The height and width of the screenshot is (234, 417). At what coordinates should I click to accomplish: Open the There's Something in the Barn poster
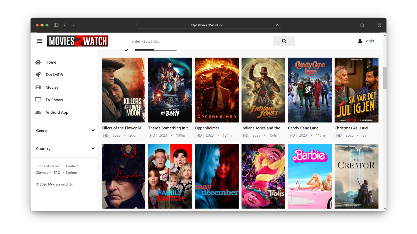[x=170, y=90]
